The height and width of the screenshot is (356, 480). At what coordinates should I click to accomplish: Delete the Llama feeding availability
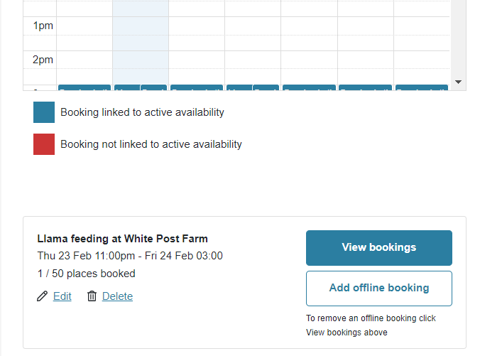click(117, 296)
